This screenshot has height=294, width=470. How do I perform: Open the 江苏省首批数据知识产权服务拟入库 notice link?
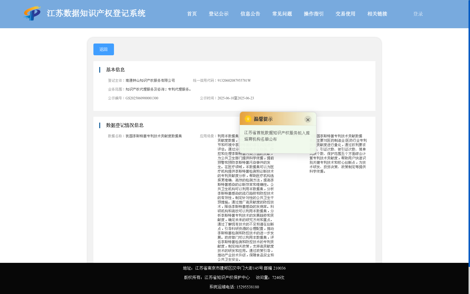(277, 136)
